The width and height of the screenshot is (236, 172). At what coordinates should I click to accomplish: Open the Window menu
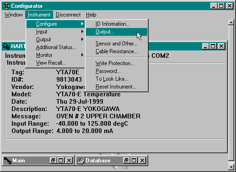[14, 15]
